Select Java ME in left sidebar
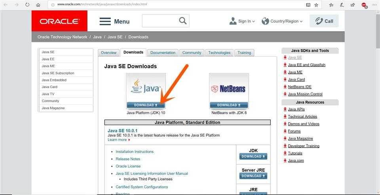Image resolution: width=380 pixels, height=195 pixels. [x=66, y=66]
